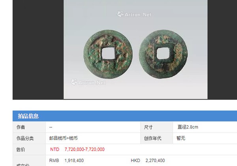
Task: Click the 作者 label cell
Action: pyautogui.click(x=29, y=127)
